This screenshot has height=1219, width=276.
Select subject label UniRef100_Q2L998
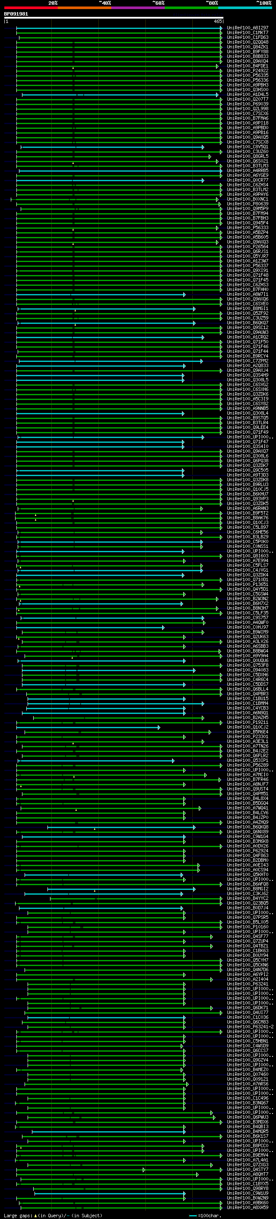[247, 109]
